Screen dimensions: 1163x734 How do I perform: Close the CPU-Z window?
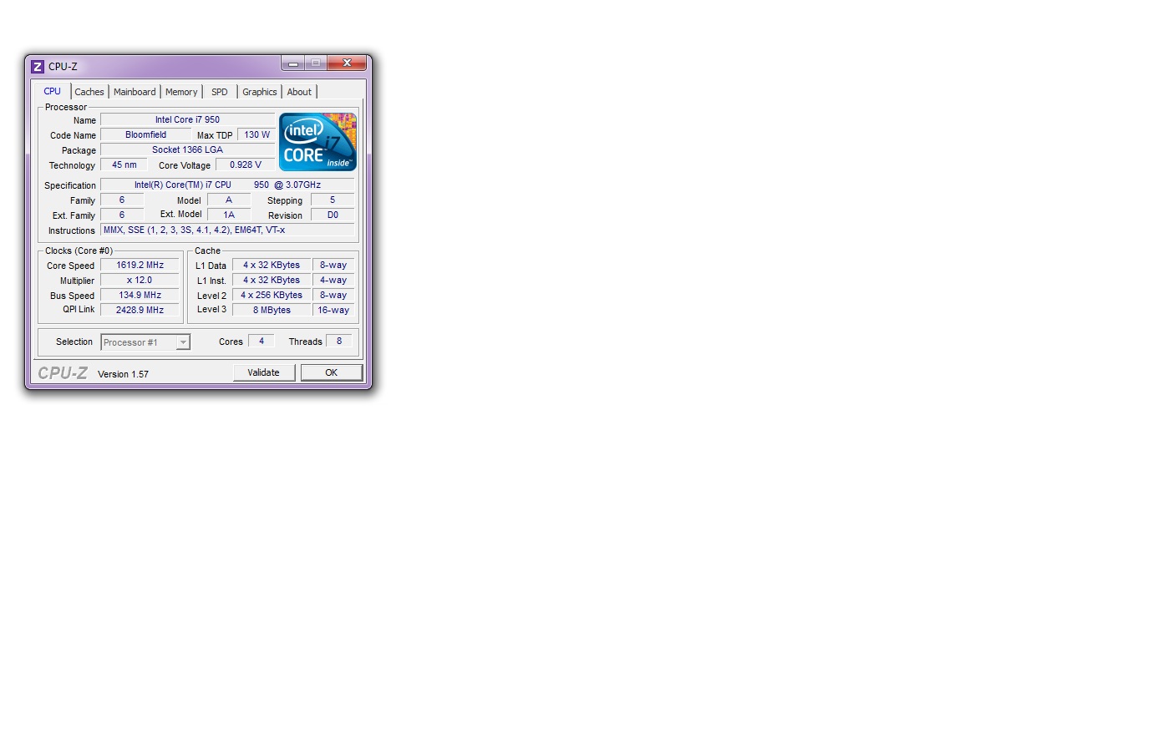pos(347,63)
